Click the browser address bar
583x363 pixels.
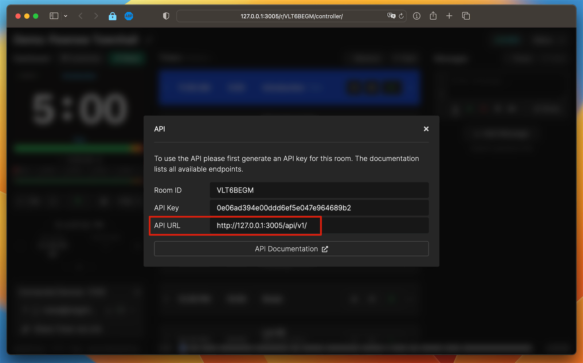click(x=291, y=16)
